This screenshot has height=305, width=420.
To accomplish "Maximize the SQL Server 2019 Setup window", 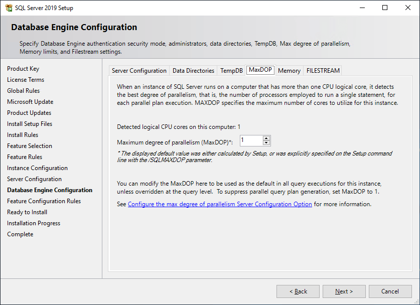I will coord(385,8).
